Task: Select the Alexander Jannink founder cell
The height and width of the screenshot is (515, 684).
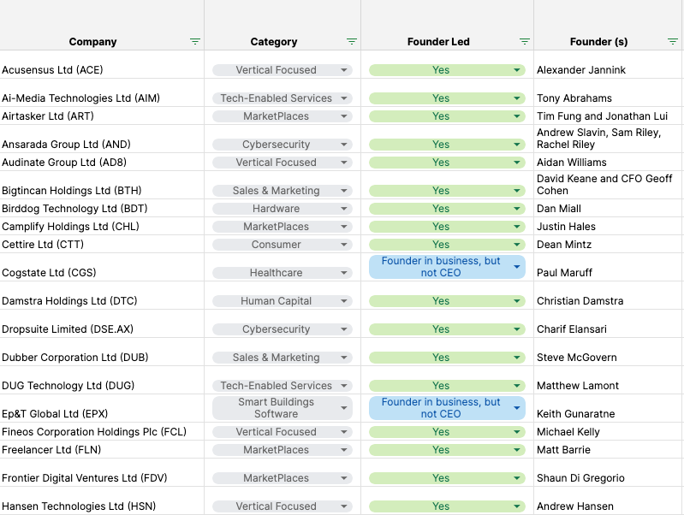Action: coord(609,64)
